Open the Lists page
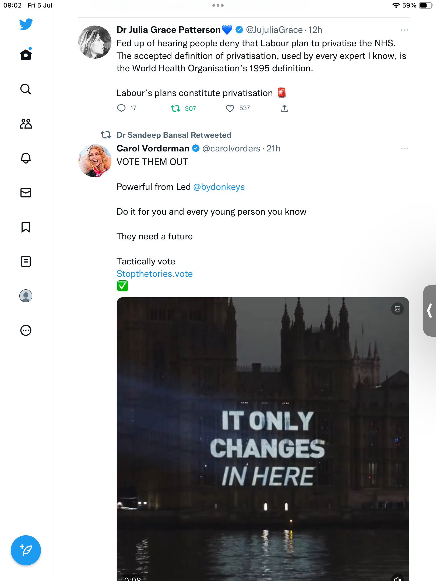The width and height of the screenshot is (436, 581). pyautogui.click(x=26, y=261)
